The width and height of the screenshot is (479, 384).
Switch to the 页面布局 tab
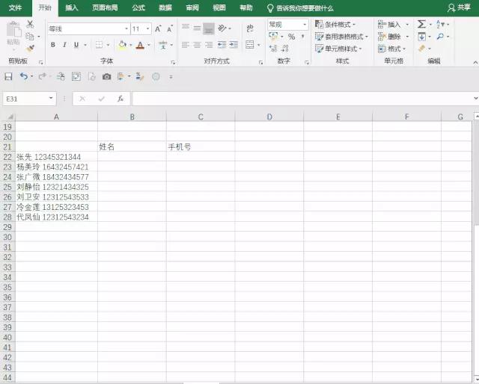[x=105, y=7]
